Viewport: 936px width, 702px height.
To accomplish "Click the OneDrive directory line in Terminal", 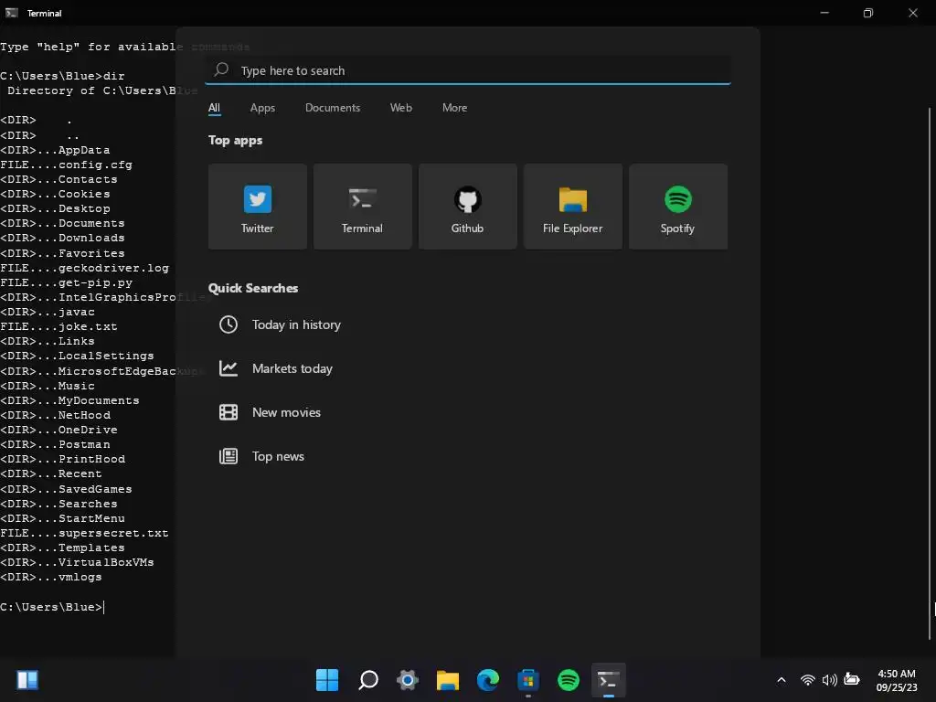I will 58,430.
